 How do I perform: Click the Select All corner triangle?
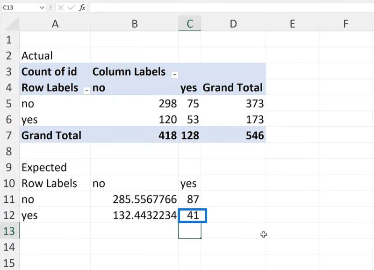(13, 24)
